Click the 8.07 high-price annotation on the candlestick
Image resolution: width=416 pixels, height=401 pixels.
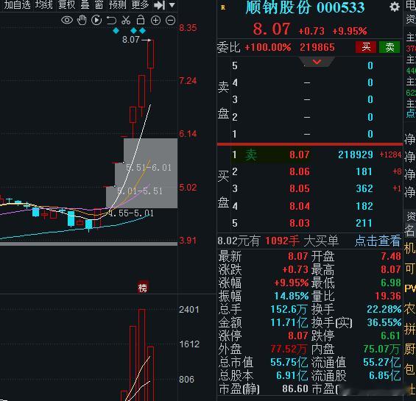click(x=131, y=40)
